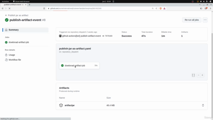Download the artifactjar artifact
This screenshot has height=120, width=213.
[70, 105]
